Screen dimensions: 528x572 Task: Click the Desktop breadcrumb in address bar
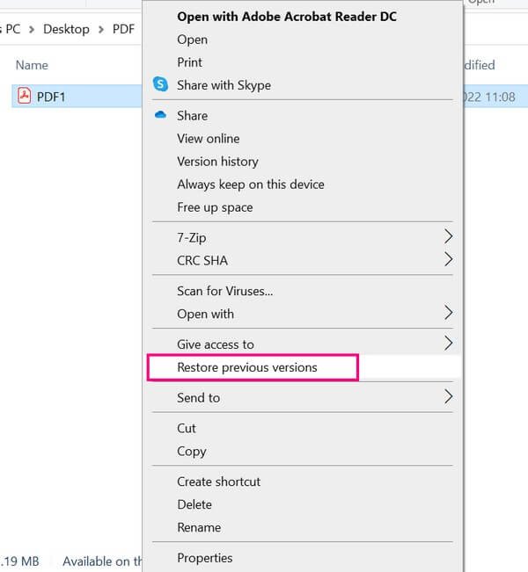coord(66,29)
